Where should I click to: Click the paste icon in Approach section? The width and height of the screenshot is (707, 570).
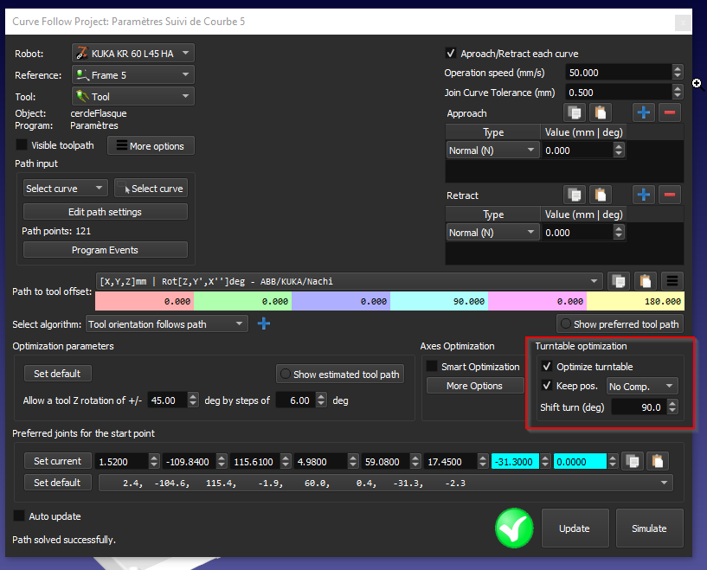point(601,112)
